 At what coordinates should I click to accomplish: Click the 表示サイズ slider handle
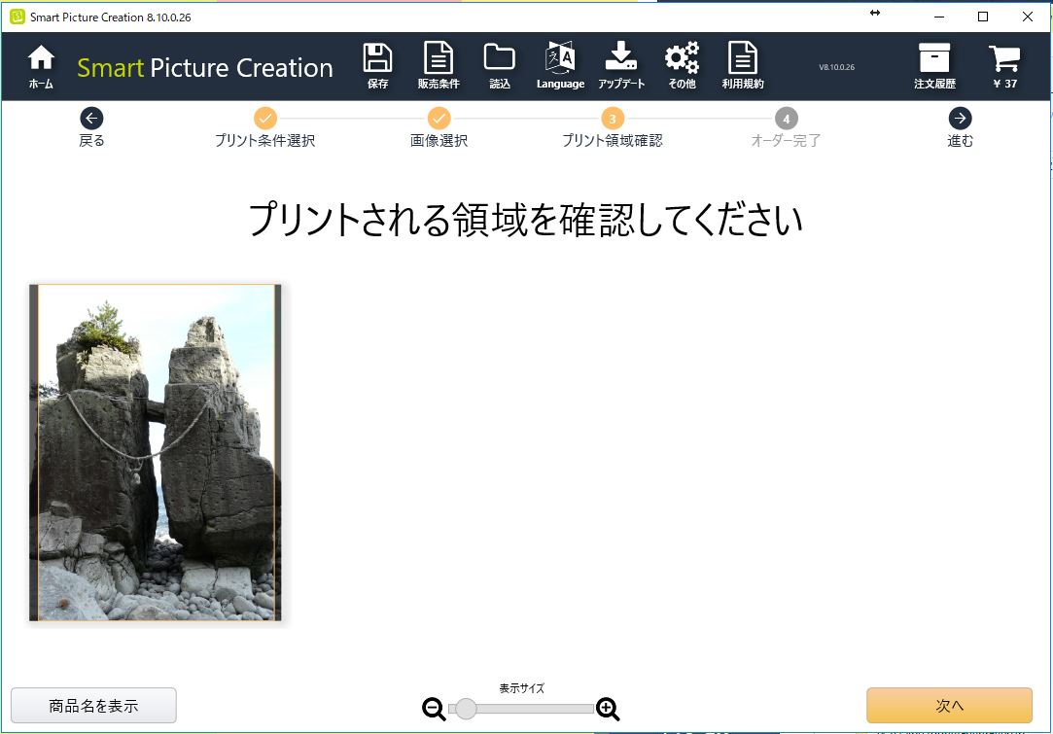[x=466, y=709]
